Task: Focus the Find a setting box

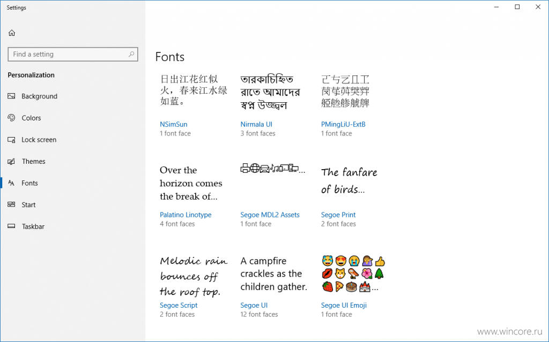Action: [x=73, y=54]
